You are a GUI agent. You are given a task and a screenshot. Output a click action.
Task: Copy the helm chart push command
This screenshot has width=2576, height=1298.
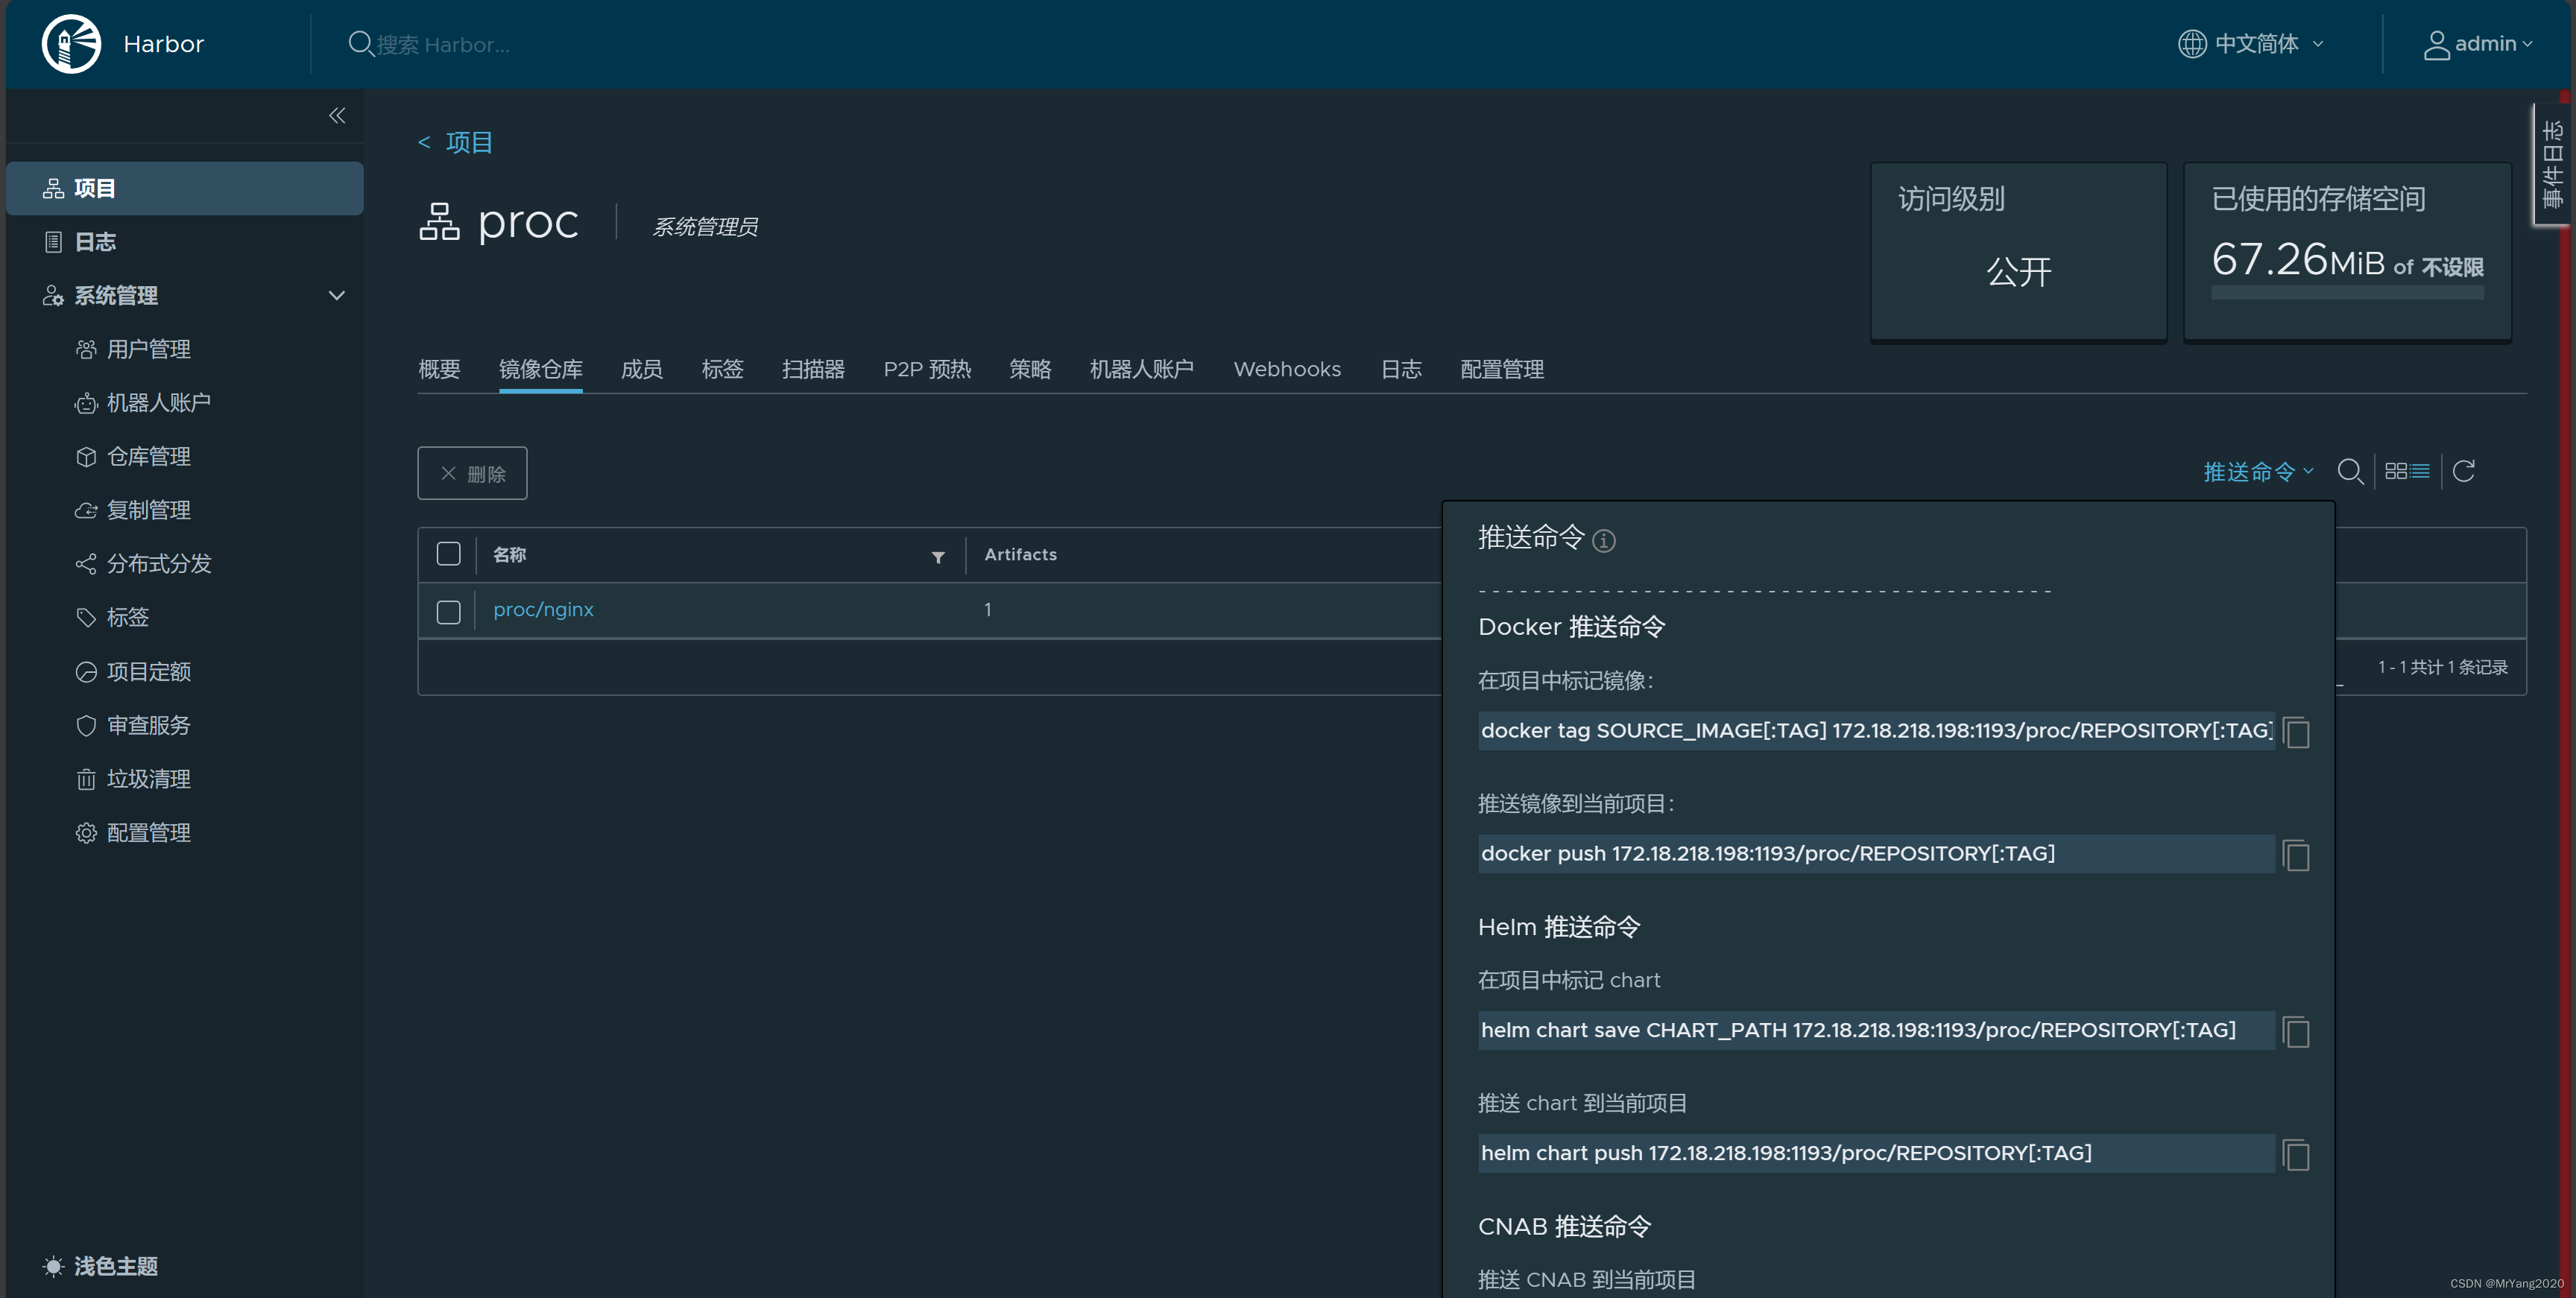pos(2296,1154)
